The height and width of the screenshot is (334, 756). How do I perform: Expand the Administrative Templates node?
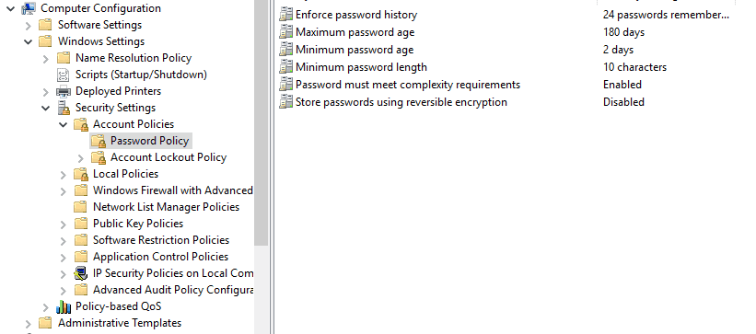(x=29, y=323)
